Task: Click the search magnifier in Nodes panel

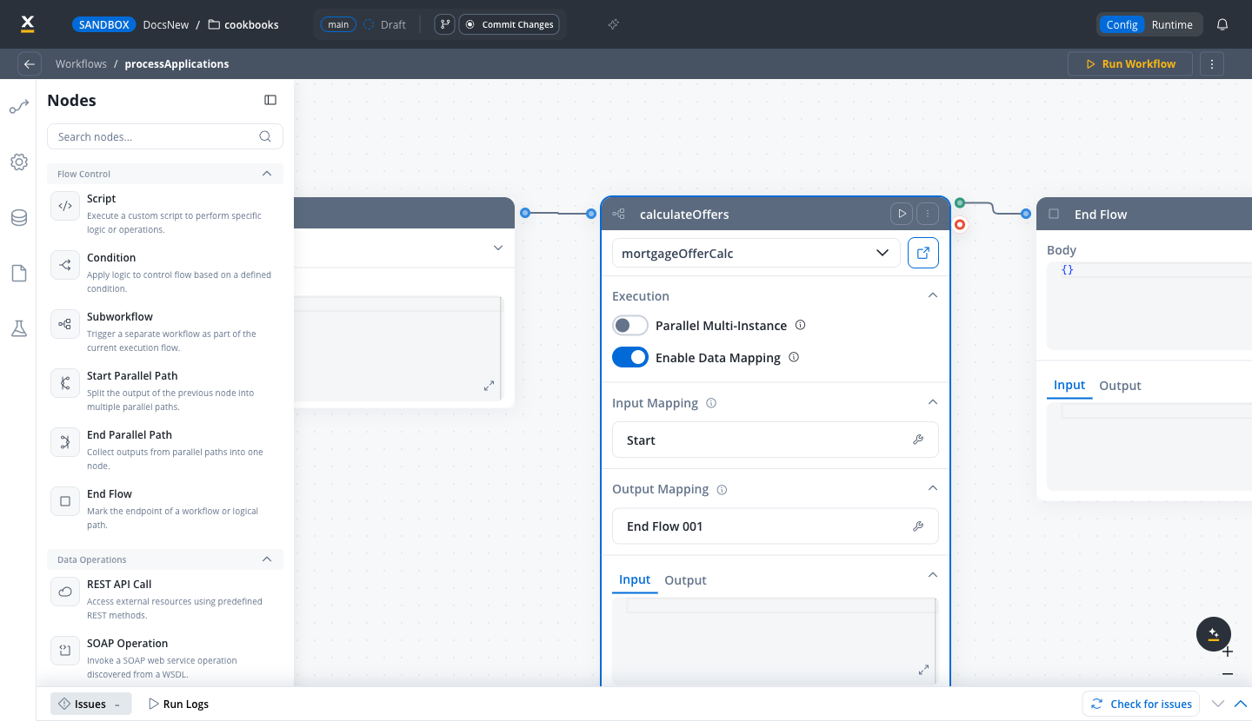Action: click(265, 136)
